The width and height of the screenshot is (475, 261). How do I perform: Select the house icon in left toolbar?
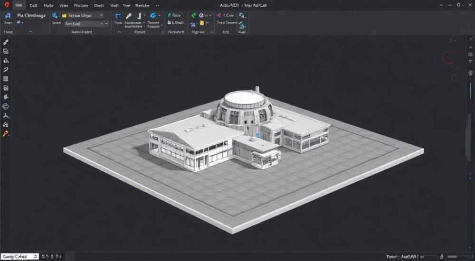tap(6, 124)
